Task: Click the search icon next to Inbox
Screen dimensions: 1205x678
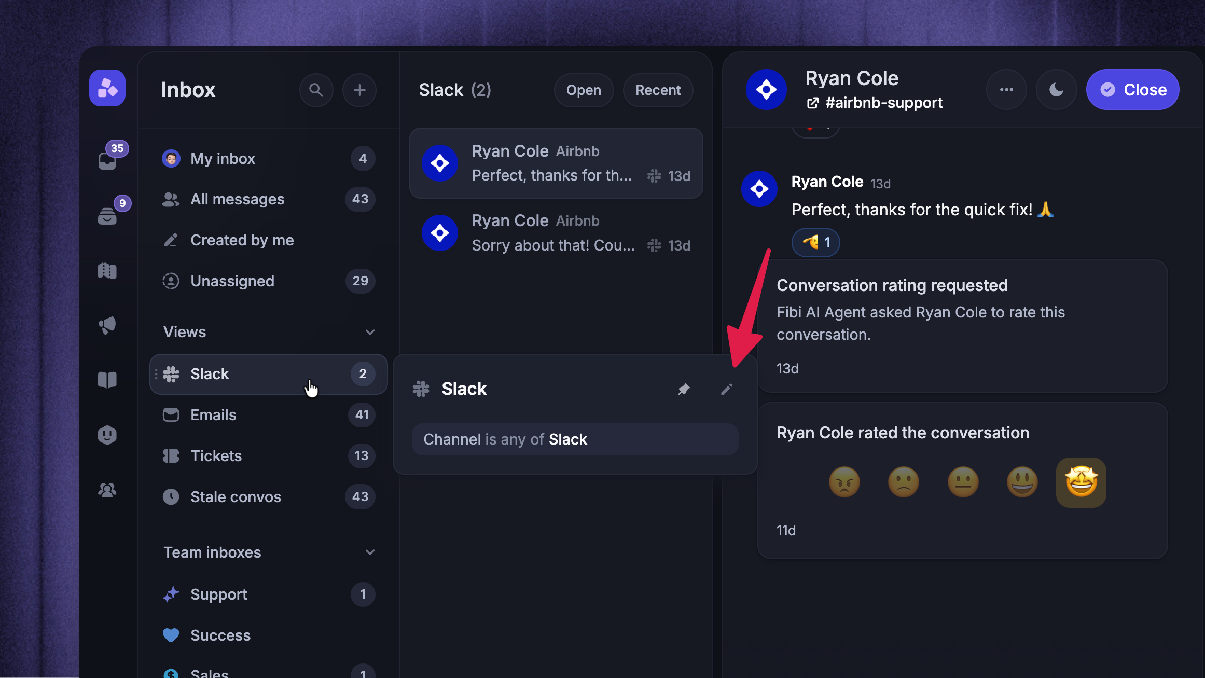Action: (x=316, y=90)
